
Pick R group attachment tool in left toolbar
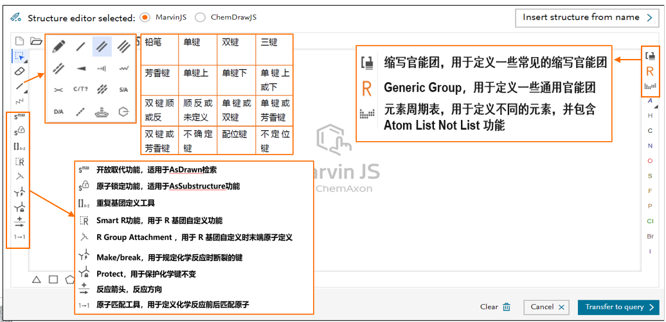coord(19,176)
